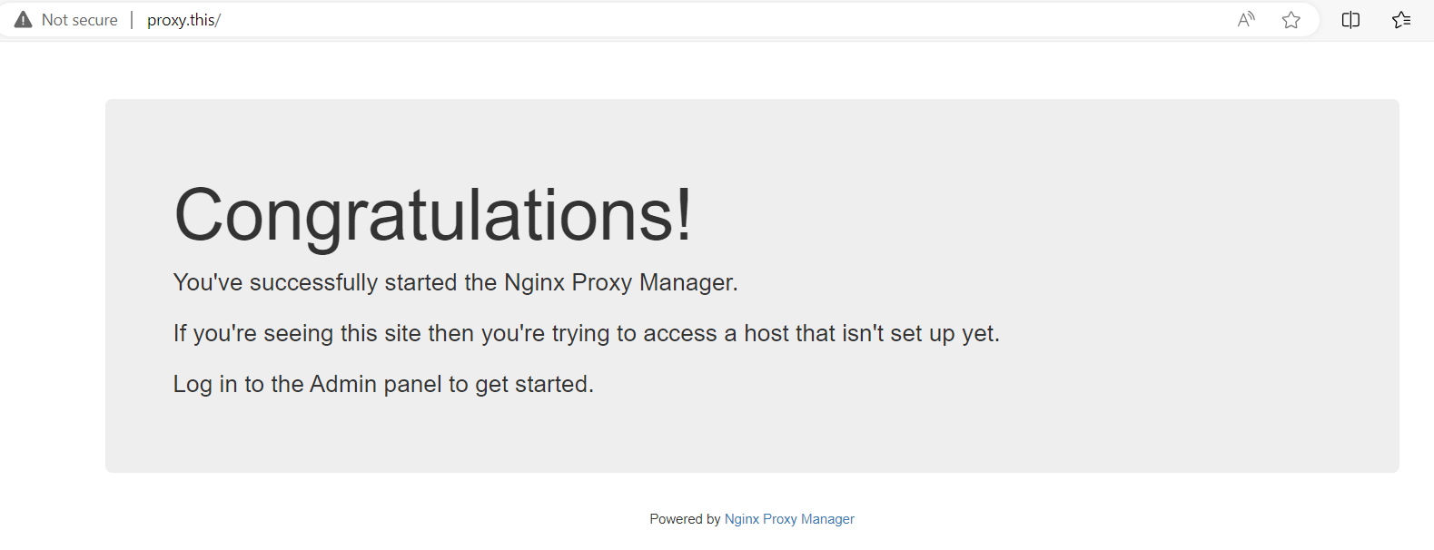The width and height of the screenshot is (1434, 550).
Task: Click the Log in to Admin panel sentence
Action: point(383,383)
